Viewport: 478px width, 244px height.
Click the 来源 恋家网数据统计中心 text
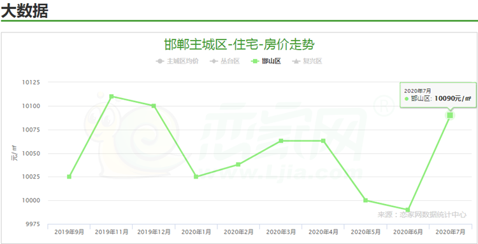(x=422, y=215)
